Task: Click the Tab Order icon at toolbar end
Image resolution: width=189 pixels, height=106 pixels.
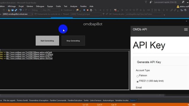Action: coord(185,10)
